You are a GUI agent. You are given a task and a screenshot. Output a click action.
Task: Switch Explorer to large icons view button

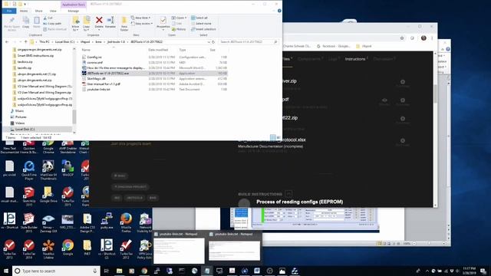[x=278, y=137]
